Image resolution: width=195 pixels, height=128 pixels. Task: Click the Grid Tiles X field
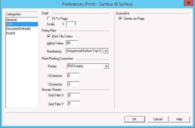pos(74,96)
